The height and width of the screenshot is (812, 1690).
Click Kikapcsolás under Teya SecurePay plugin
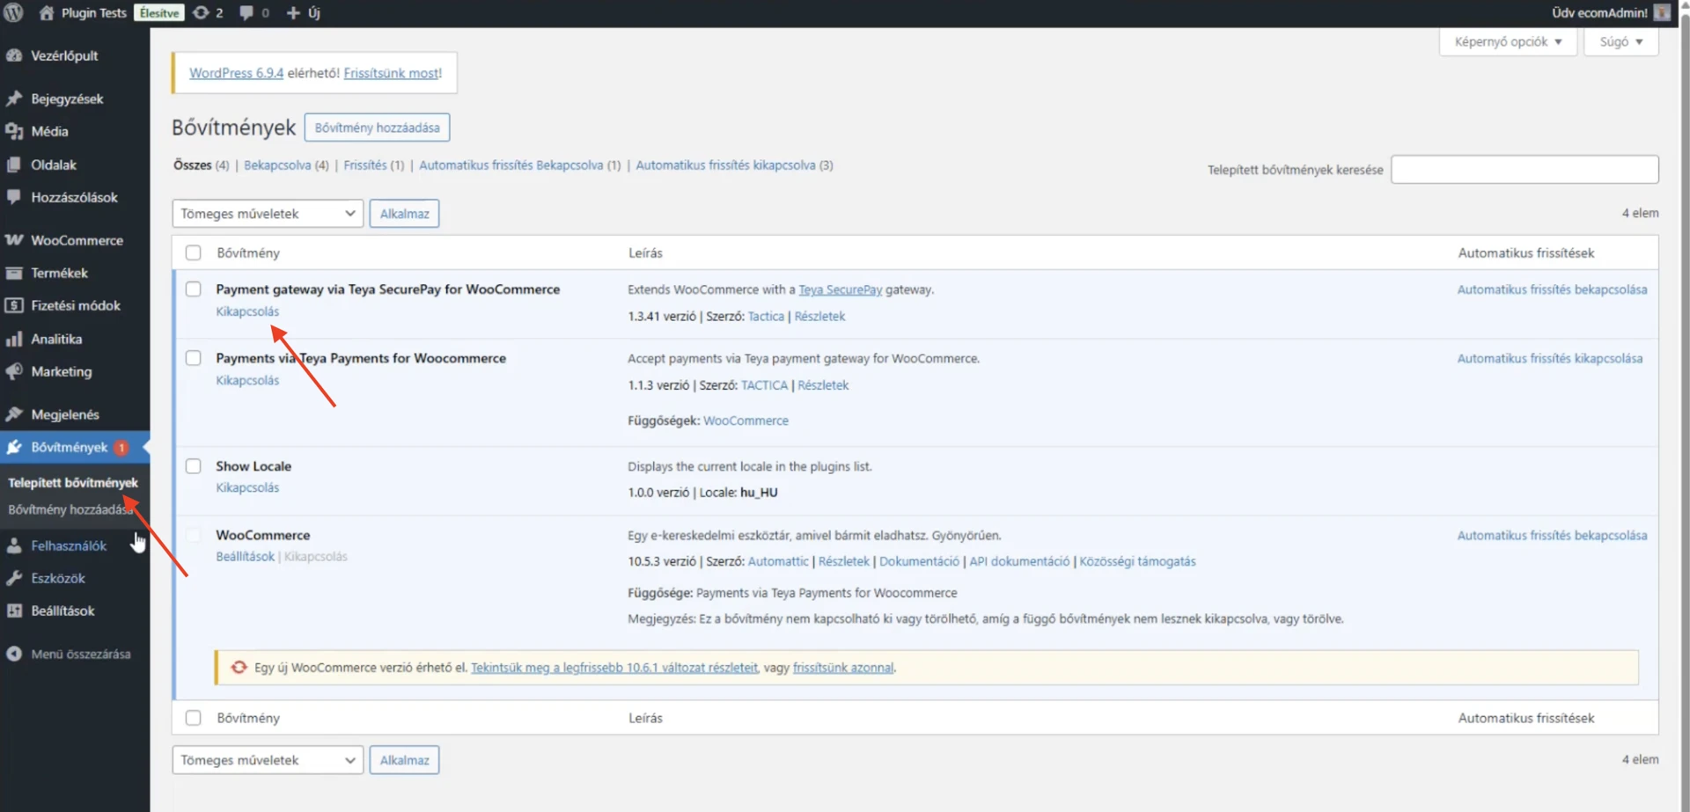click(x=247, y=311)
